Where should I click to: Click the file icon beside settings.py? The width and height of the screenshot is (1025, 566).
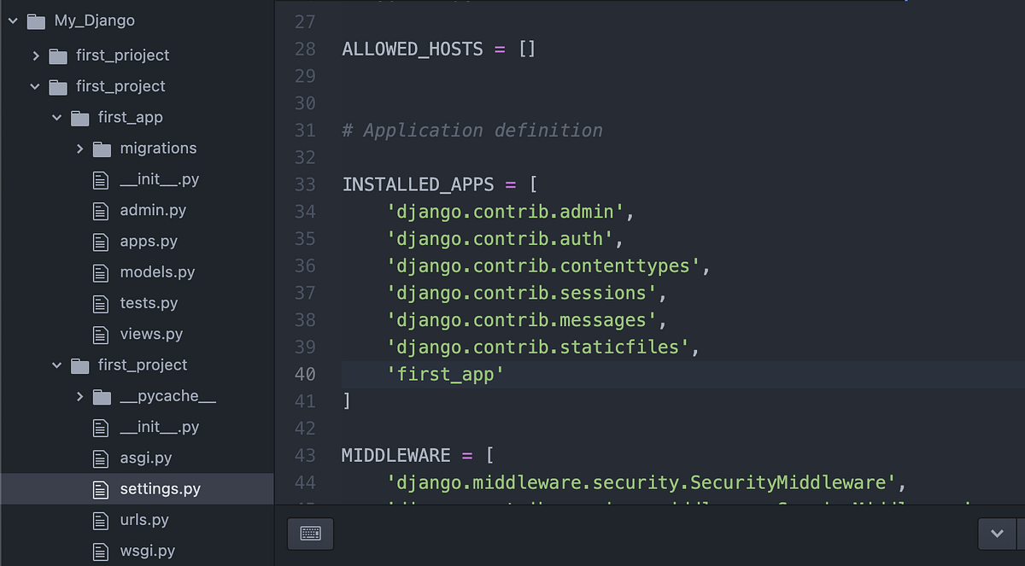click(x=100, y=489)
